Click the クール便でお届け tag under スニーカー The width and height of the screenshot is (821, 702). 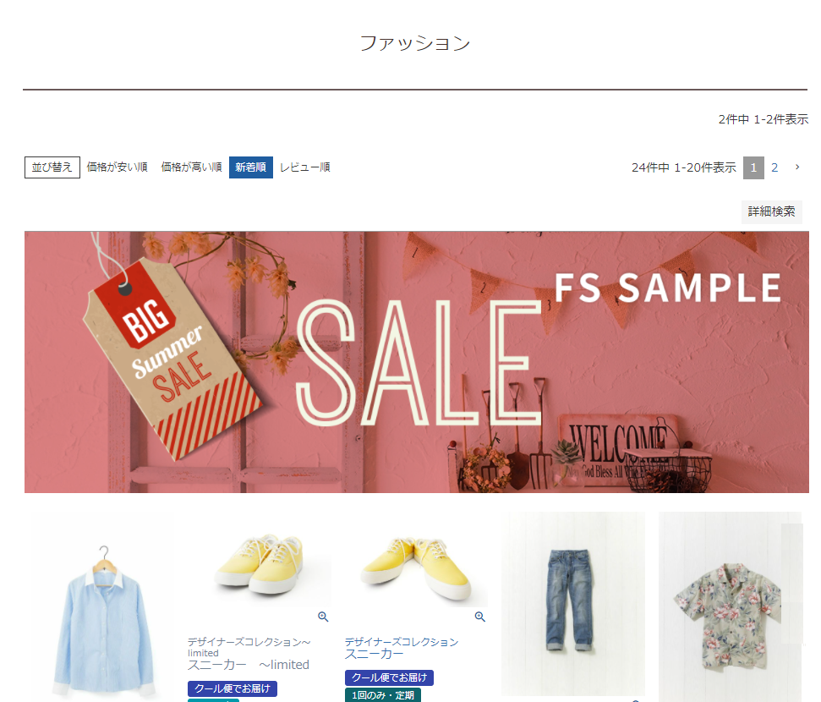[x=389, y=677]
